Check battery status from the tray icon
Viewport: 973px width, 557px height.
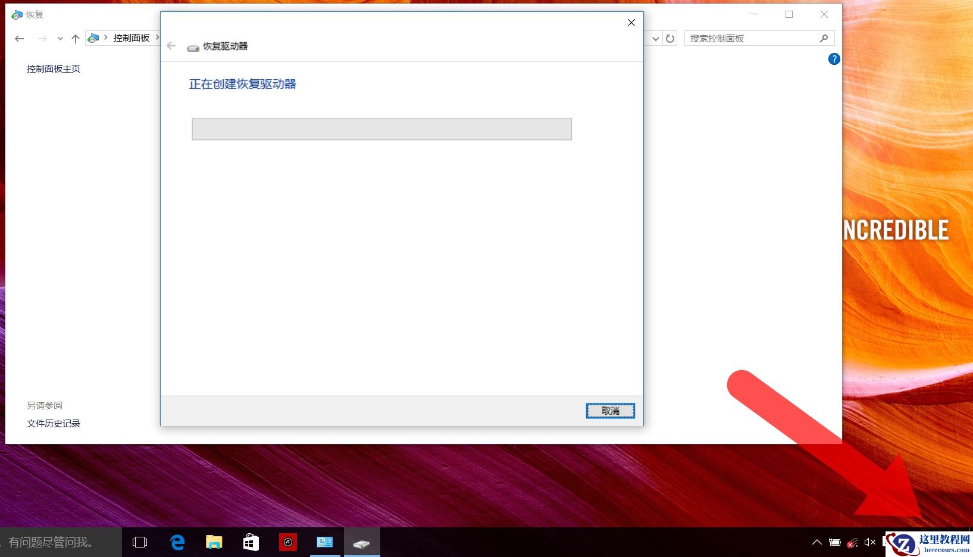(834, 542)
